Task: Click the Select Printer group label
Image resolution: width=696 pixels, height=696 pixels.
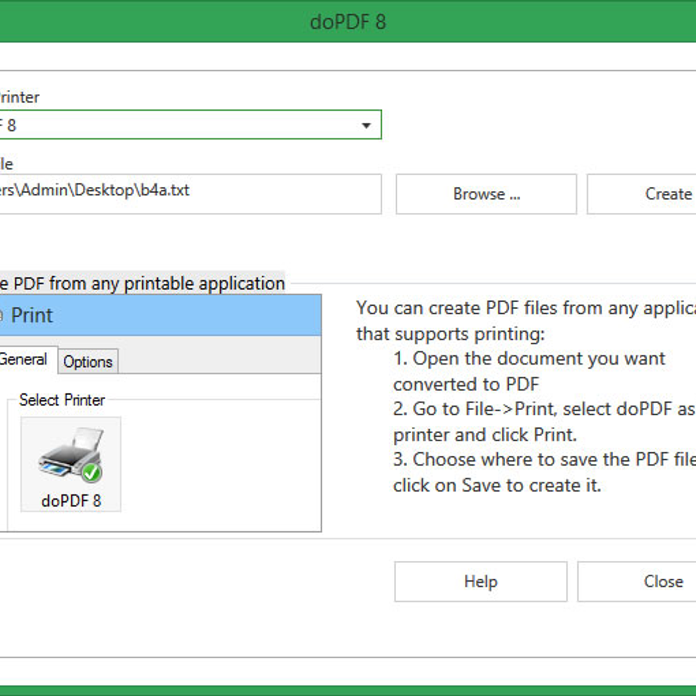Action: pyautogui.click(x=62, y=400)
